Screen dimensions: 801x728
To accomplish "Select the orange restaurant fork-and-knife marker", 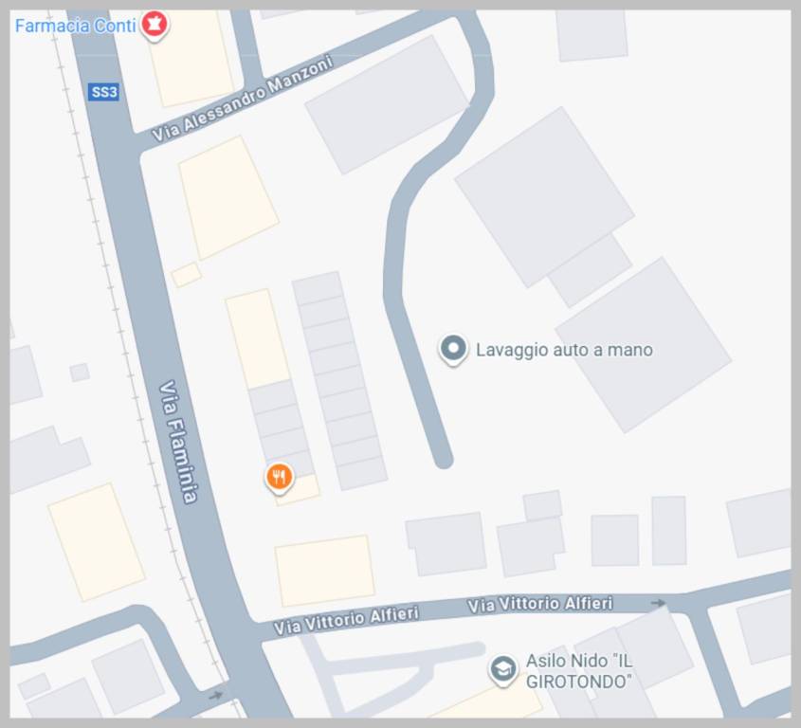I will click(x=279, y=479).
